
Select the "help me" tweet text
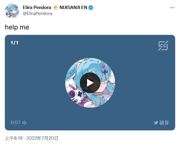pos(17,27)
